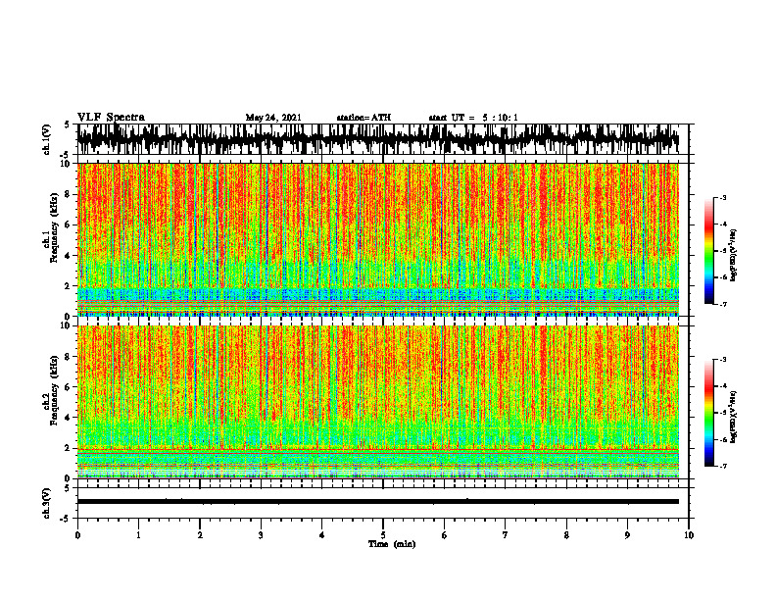Click the ch.2 spectrogram color bar

pos(708,413)
